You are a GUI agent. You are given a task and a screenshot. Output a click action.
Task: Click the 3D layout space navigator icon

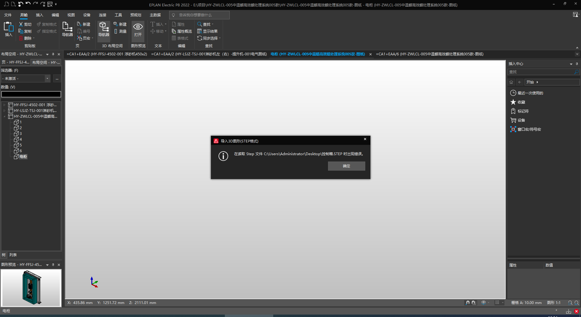tap(103, 29)
